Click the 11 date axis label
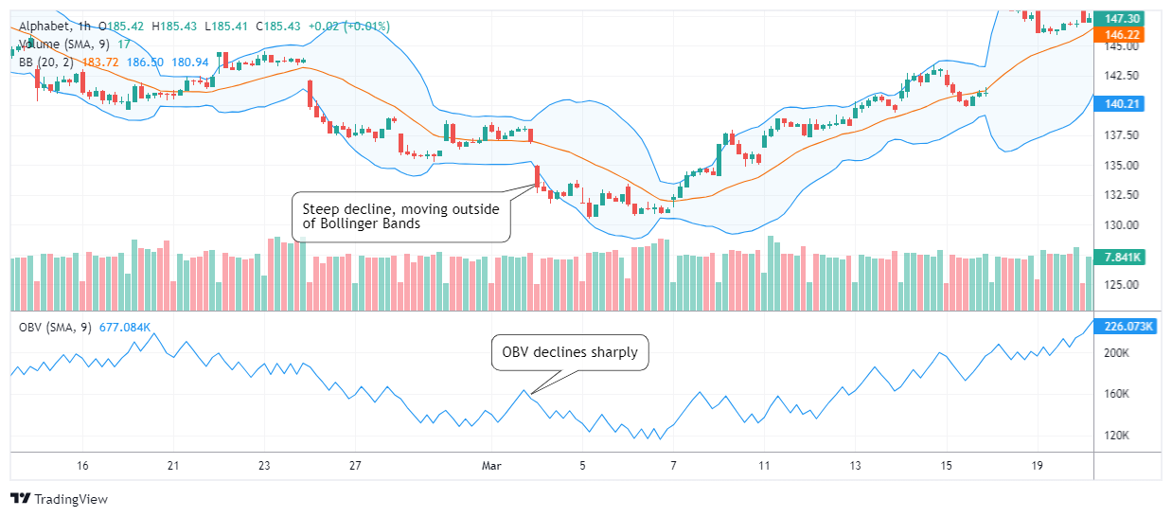Screen dimensions: 1172x517 coord(764,465)
